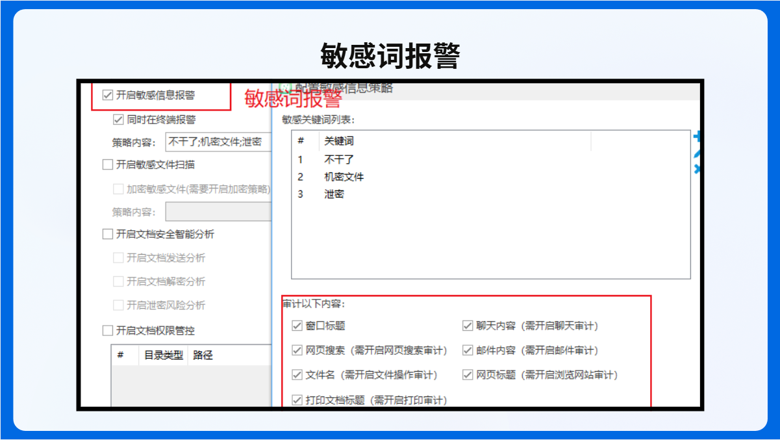Toggle 同时在终端报警 checkbox
The height and width of the screenshot is (440, 780).
click(118, 119)
